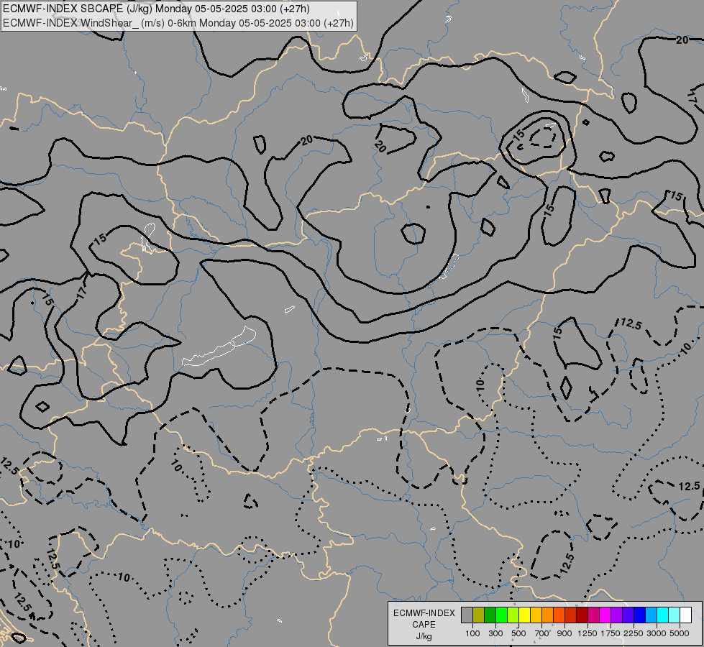Select the purple swatch right of 1750
The height and width of the screenshot is (647, 704).
(616, 615)
